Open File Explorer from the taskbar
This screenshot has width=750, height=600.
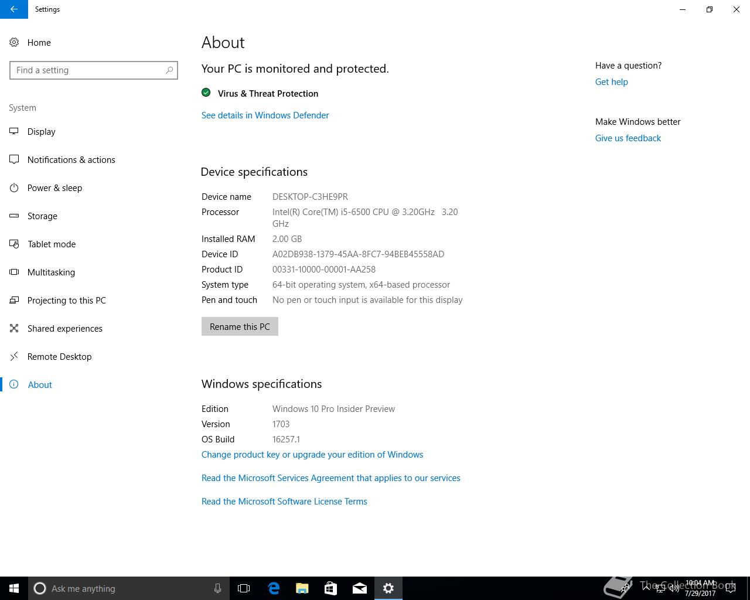(302, 588)
